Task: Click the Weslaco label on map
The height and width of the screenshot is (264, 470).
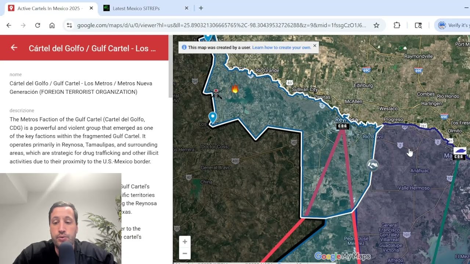Action: coord(388,109)
